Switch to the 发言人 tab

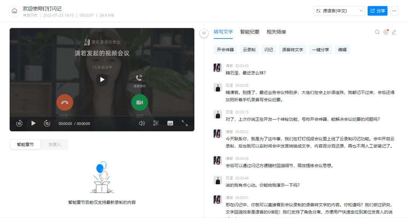pos(55,145)
